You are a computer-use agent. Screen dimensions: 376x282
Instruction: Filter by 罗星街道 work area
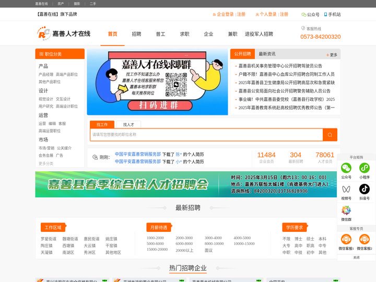(x=49, y=239)
